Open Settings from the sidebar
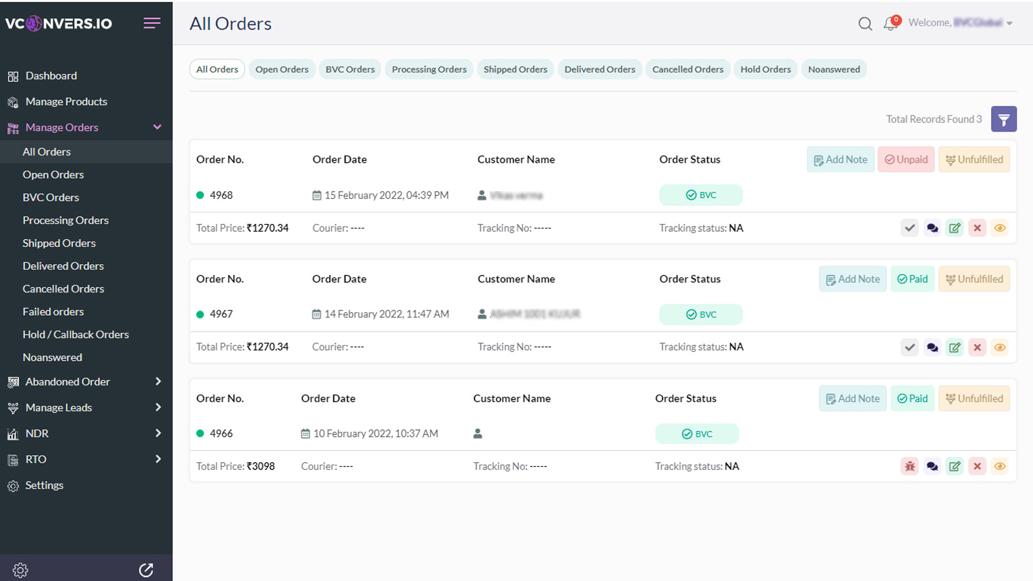This screenshot has width=1033, height=581. click(x=44, y=485)
